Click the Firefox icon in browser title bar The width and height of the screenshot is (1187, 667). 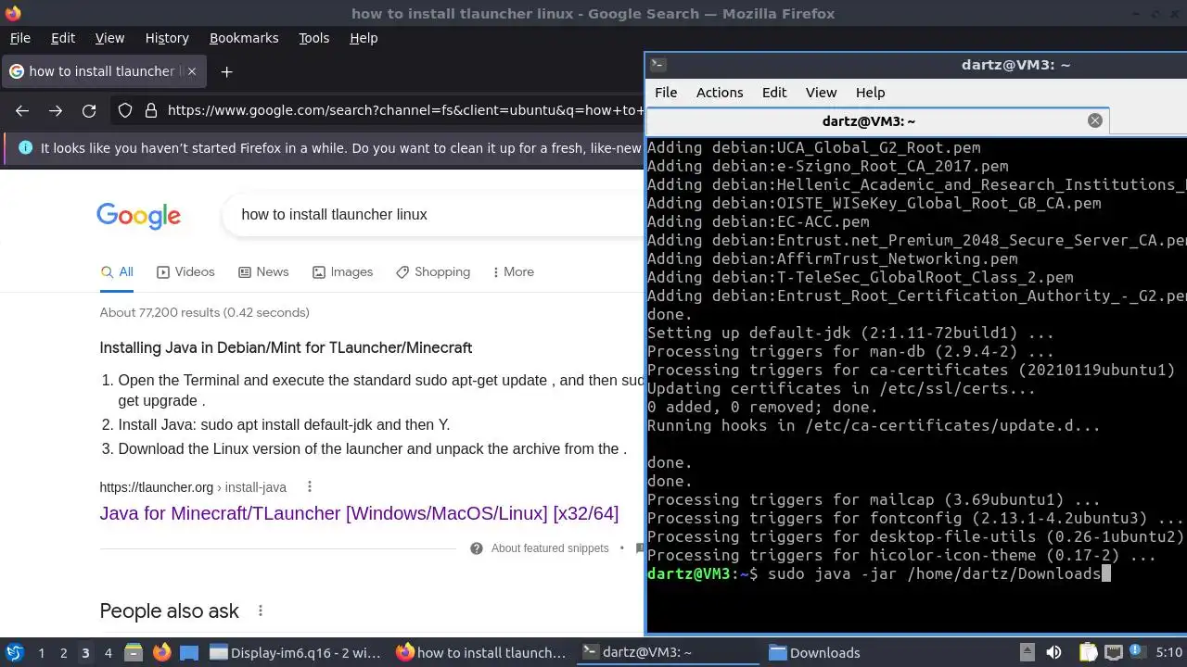tap(12, 13)
